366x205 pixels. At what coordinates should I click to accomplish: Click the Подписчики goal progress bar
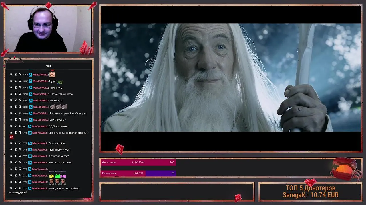point(138,173)
